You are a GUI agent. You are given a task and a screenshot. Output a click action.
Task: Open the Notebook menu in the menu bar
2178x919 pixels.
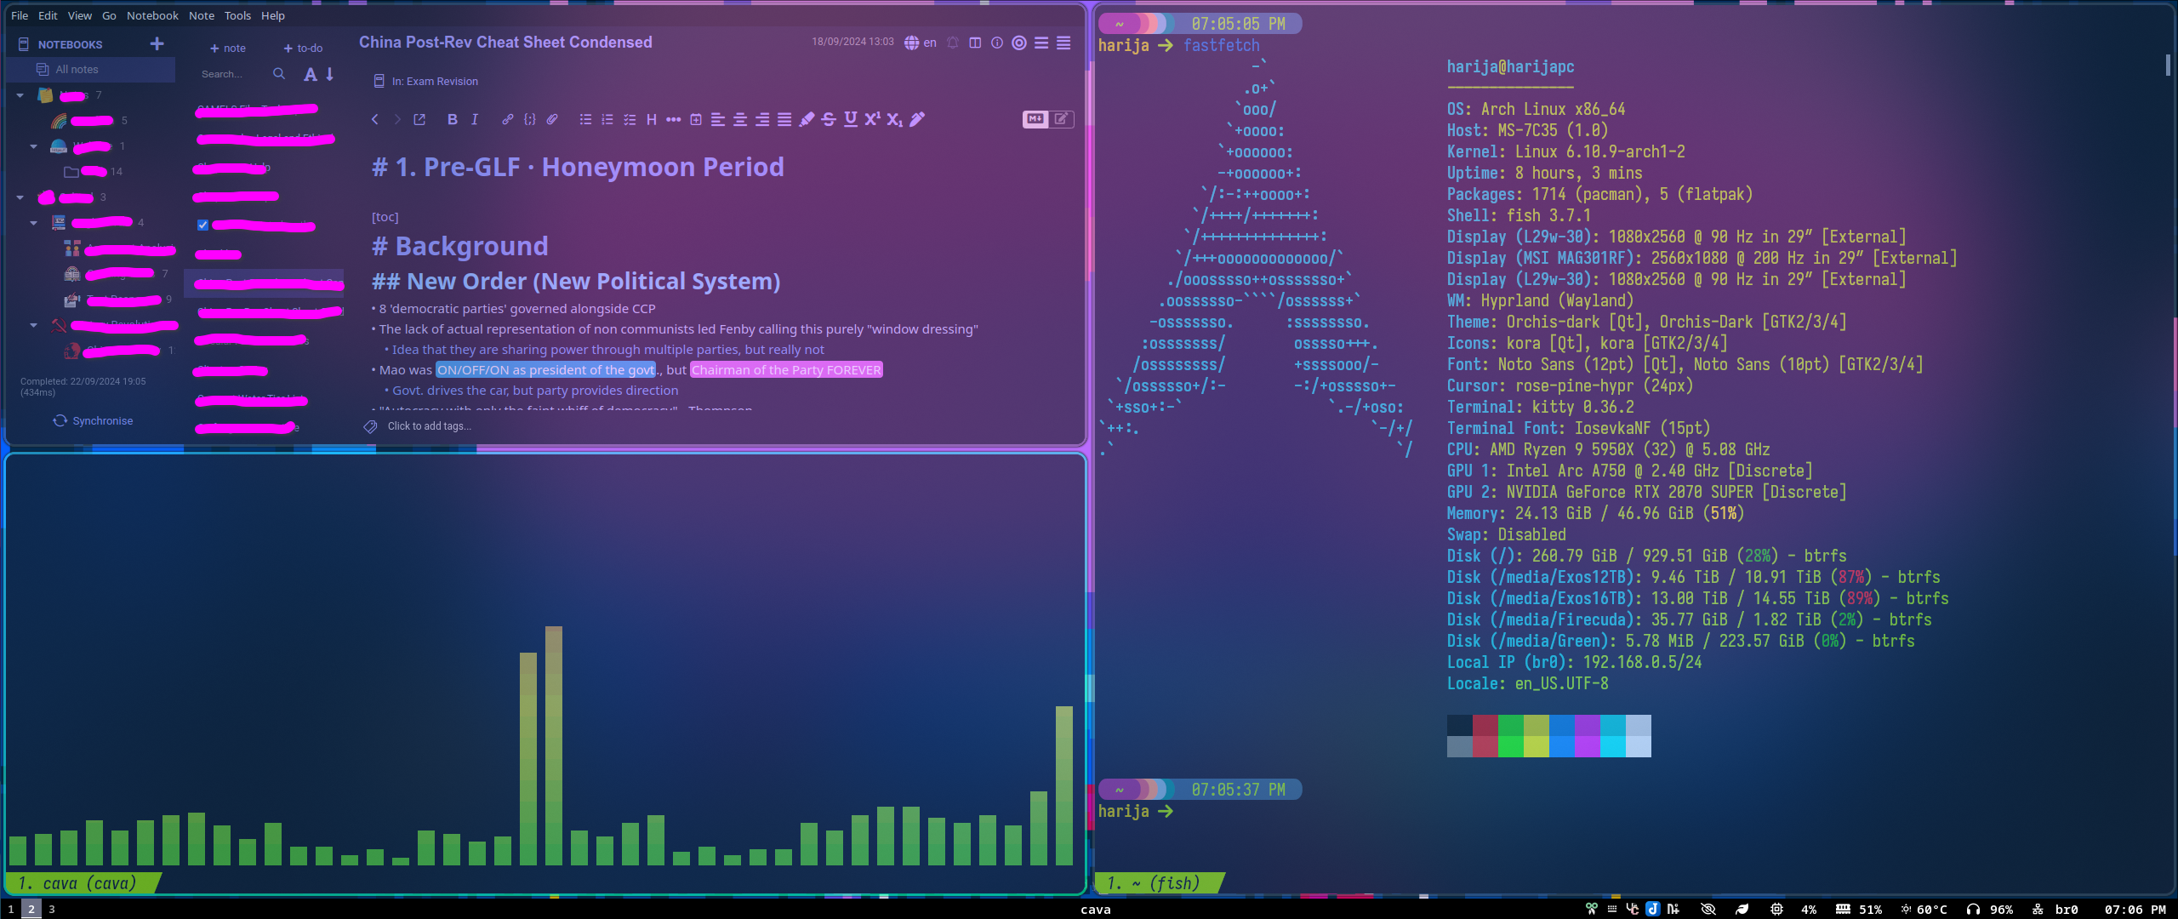[x=152, y=15]
